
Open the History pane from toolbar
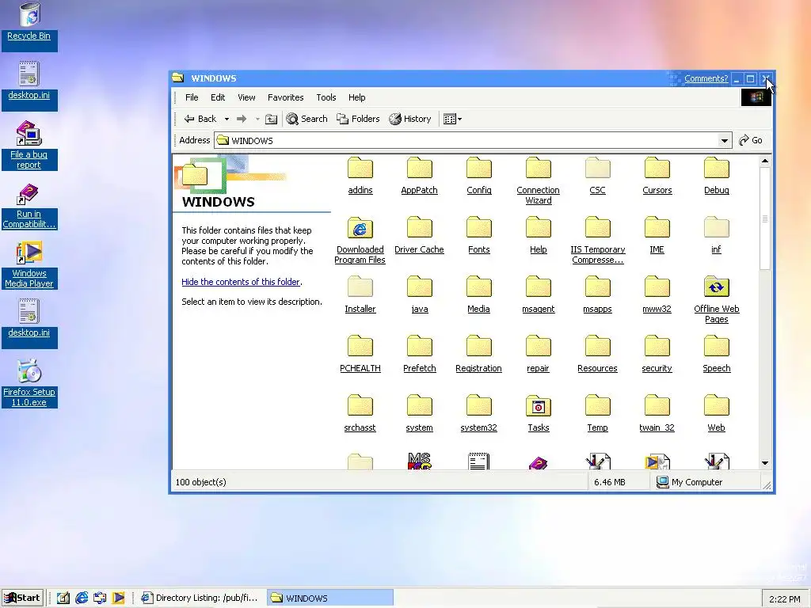tap(410, 119)
